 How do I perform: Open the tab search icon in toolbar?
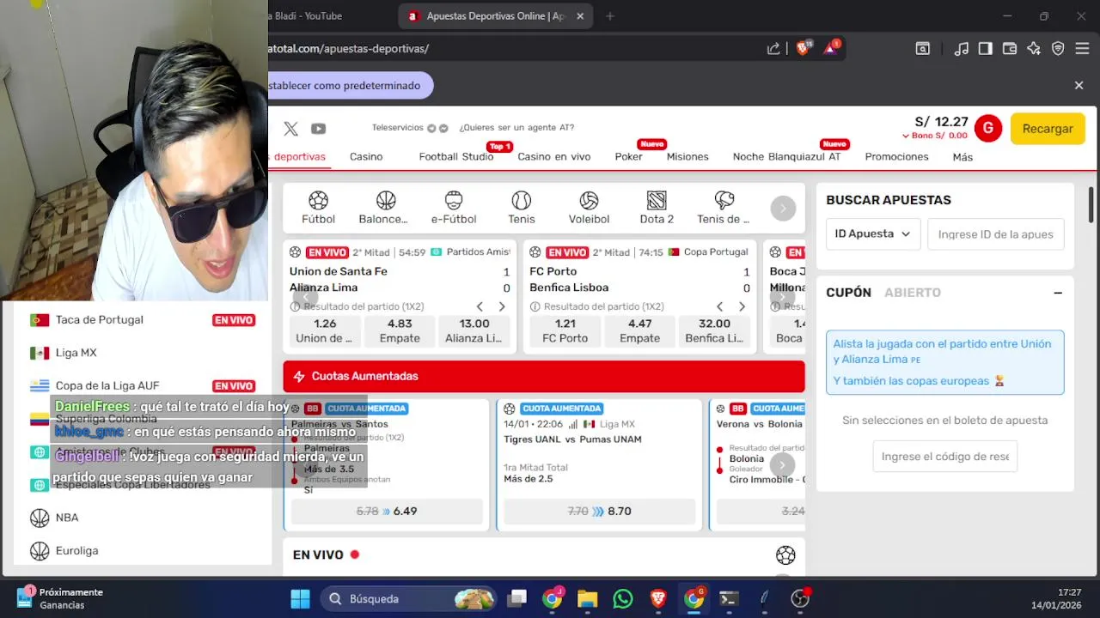tap(922, 49)
